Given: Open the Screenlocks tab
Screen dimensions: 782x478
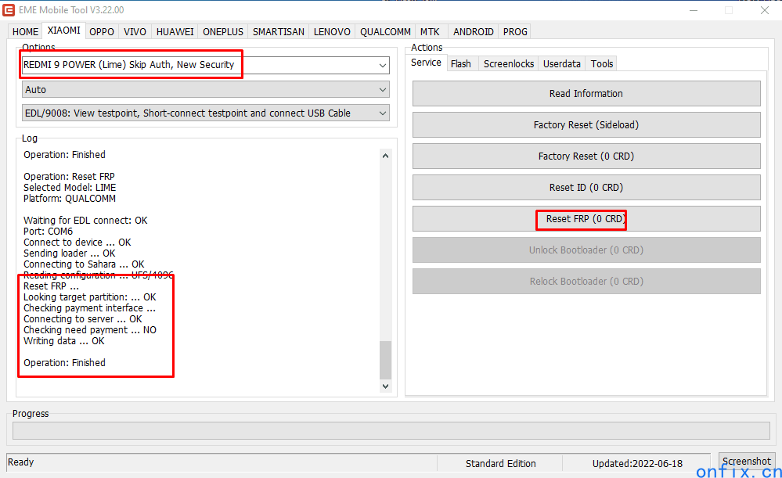Looking at the screenshot, I should click(509, 64).
